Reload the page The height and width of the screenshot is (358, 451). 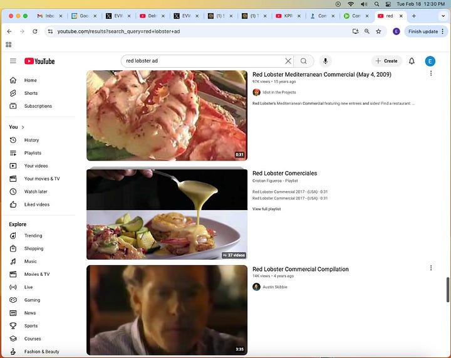point(35,31)
